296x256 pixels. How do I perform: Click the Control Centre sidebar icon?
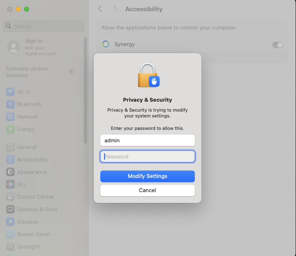pos(10,197)
